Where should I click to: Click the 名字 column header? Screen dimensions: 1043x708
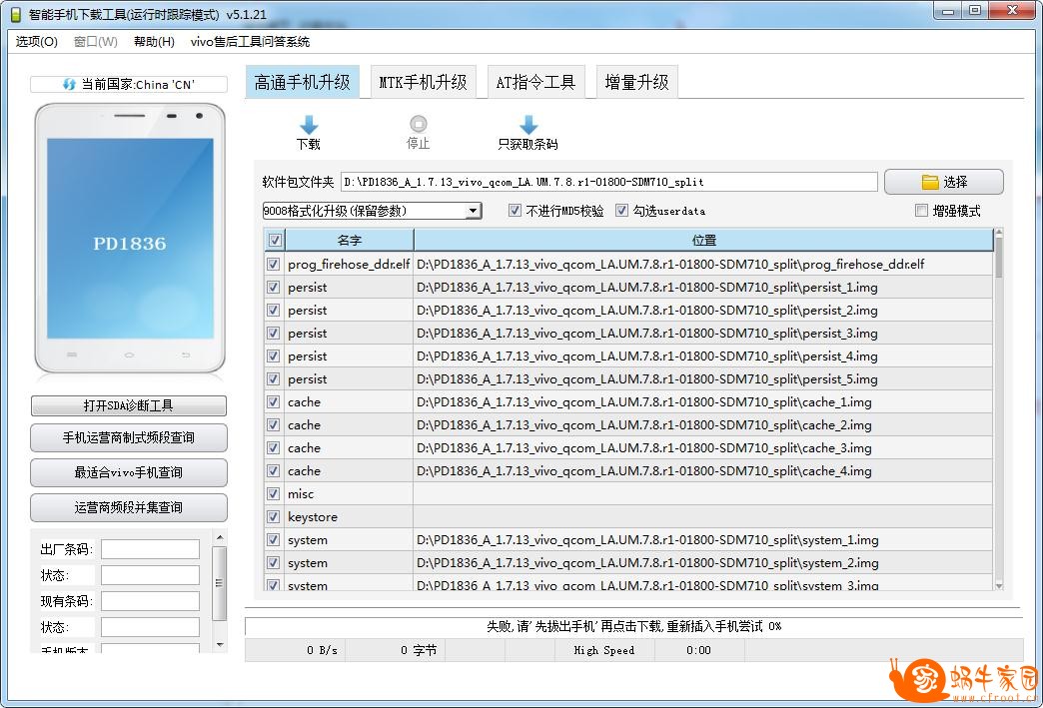pos(350,240)
